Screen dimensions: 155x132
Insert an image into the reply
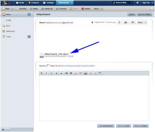[x=86, y=73]
